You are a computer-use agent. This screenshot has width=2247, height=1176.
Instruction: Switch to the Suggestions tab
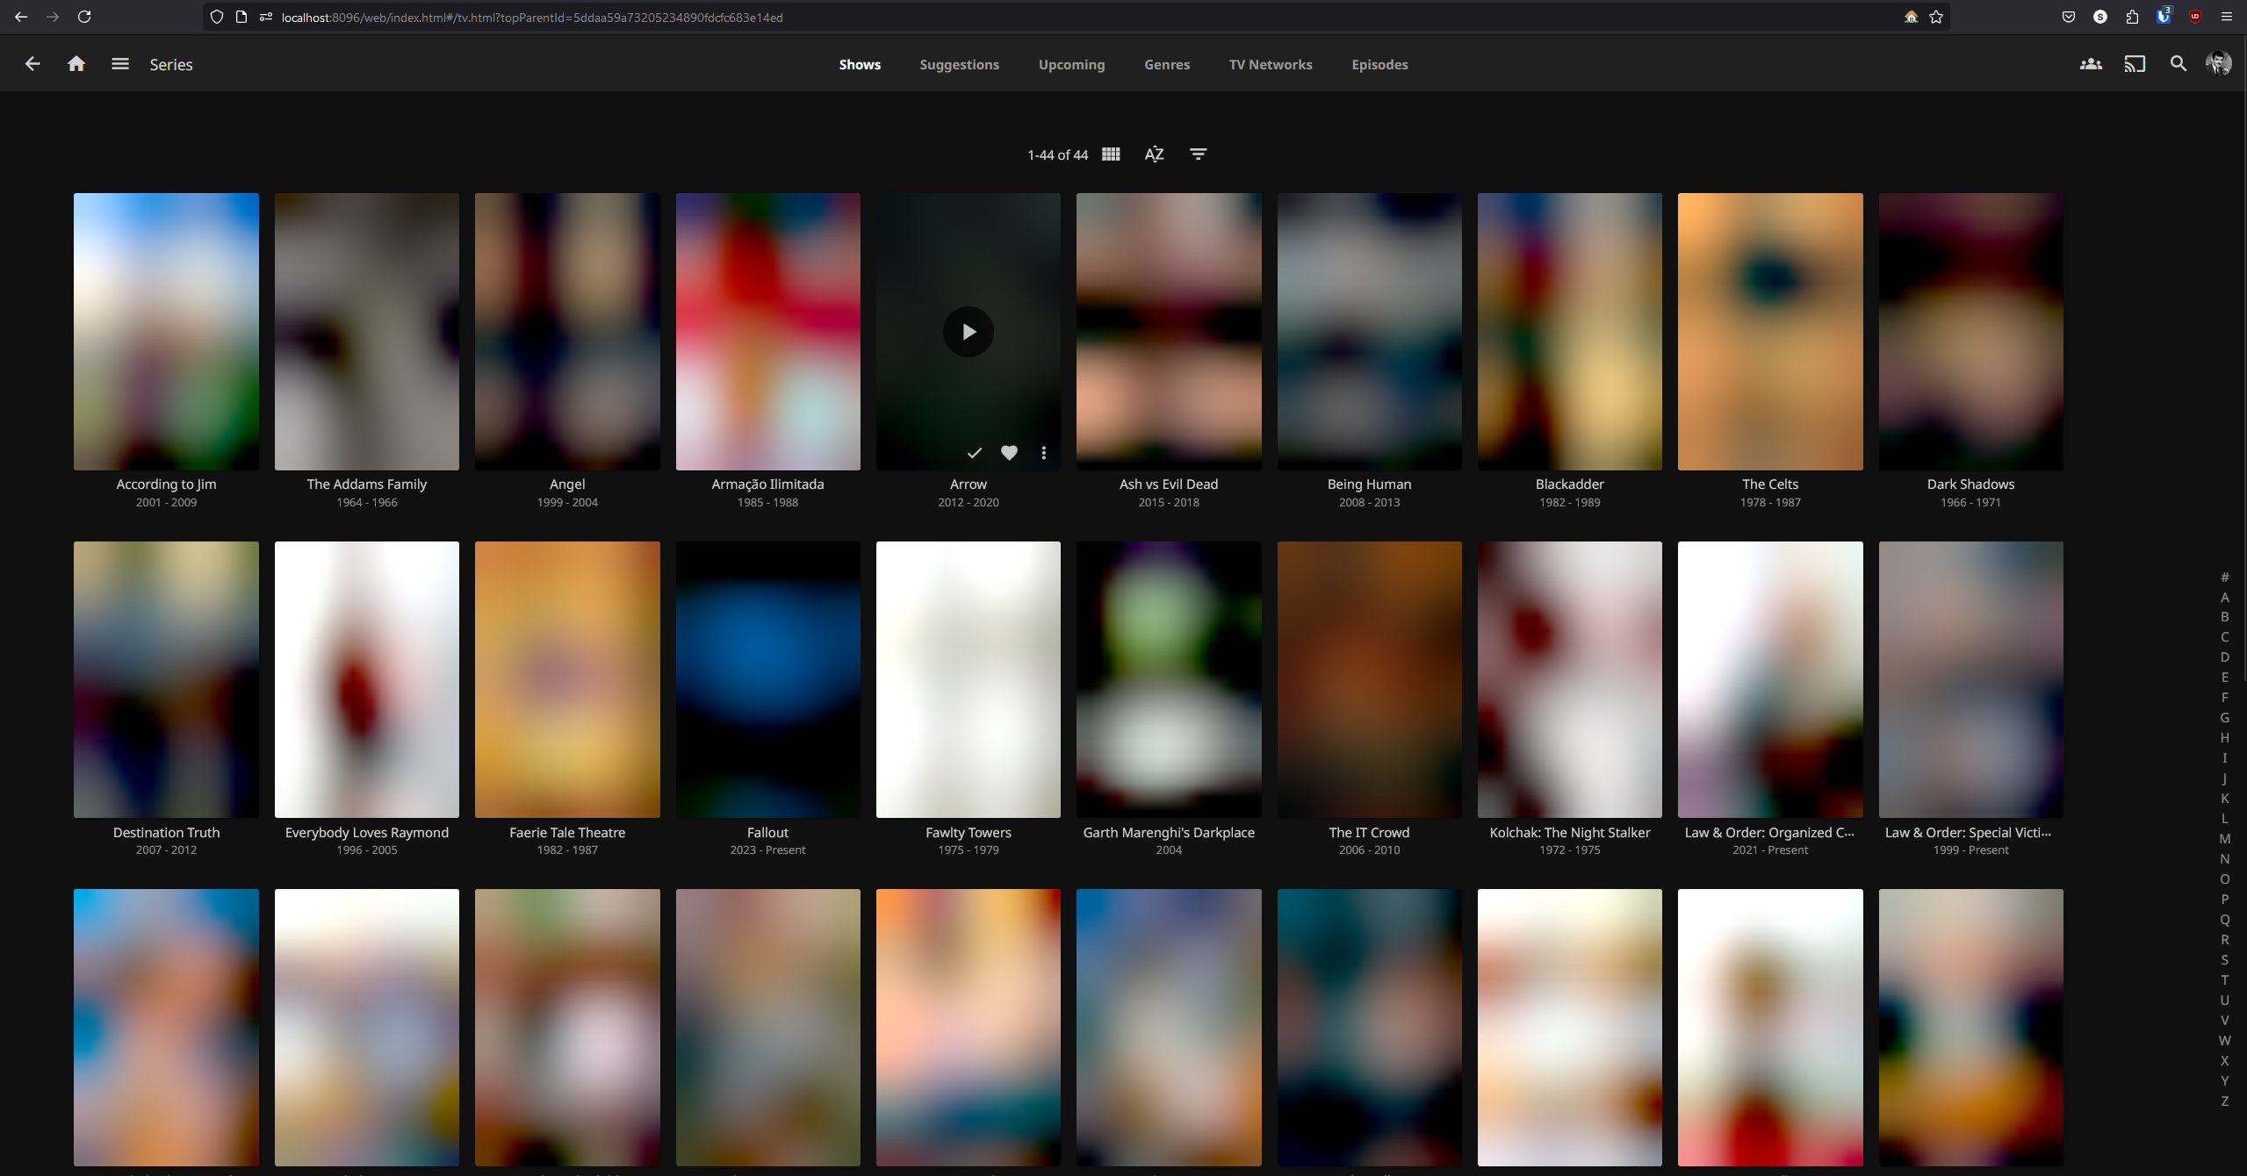[x=959, y=65]
